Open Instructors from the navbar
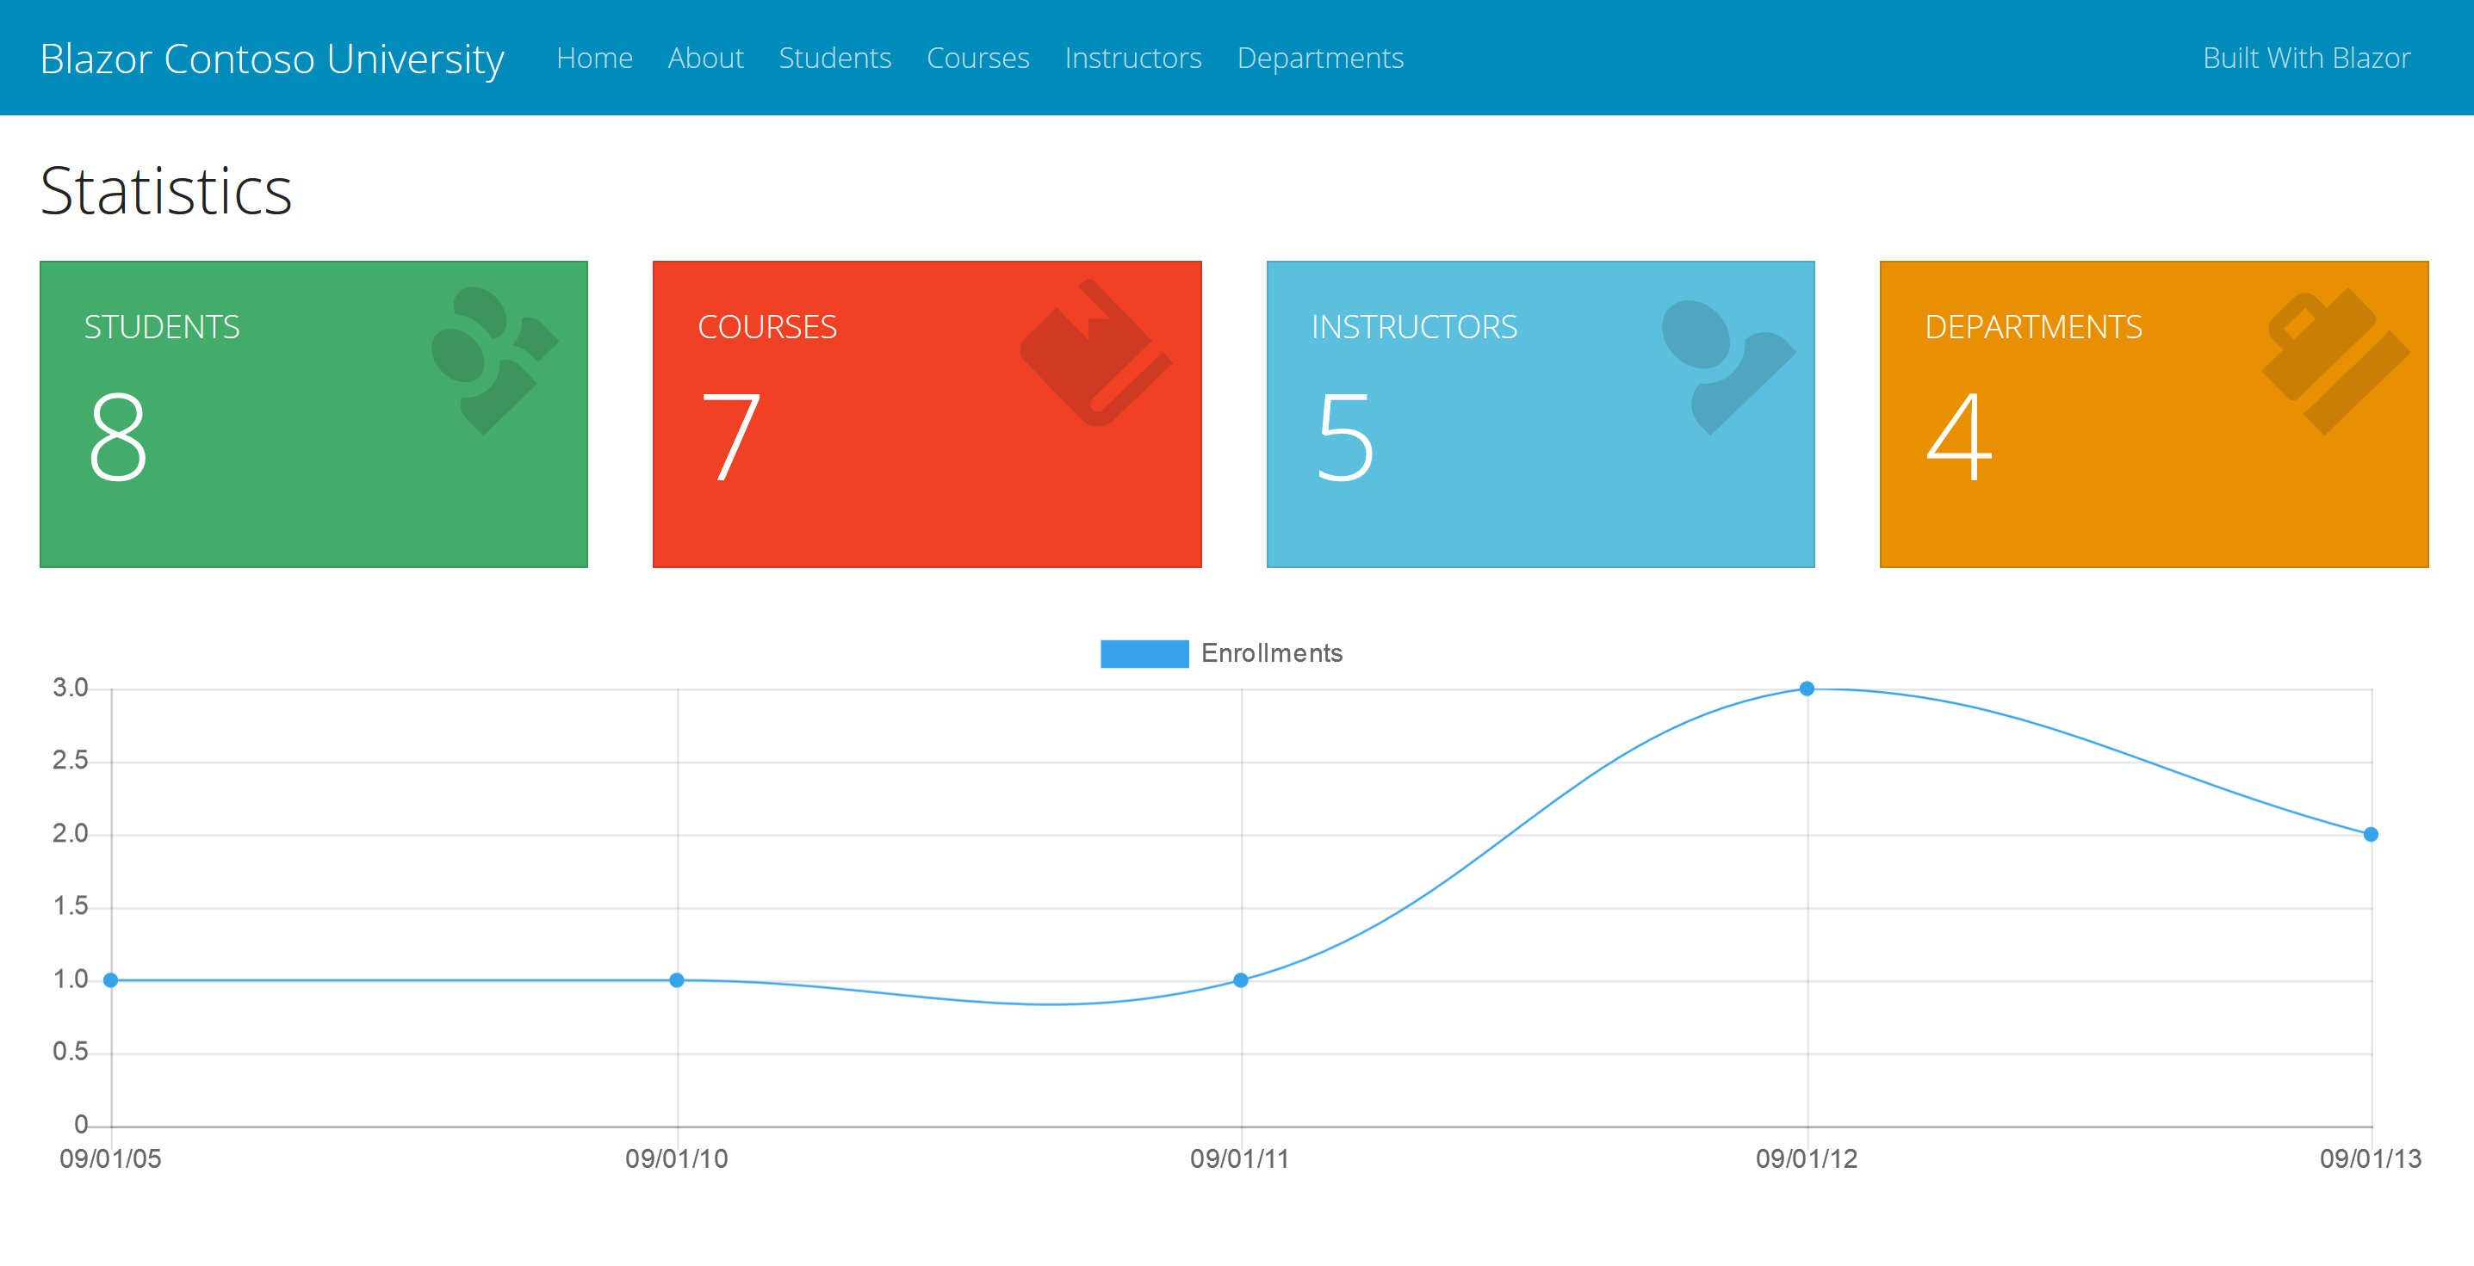The height and width of the screenshot is (1266, 2474). [x=1132, y=59]
